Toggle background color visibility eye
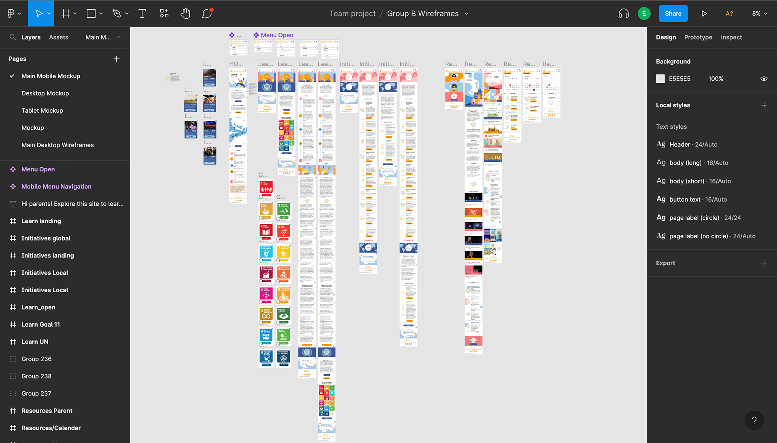The height and width of the screenshot is (443, 777). point(764,79)
